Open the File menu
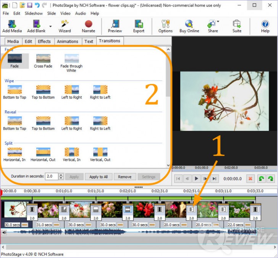 click(x=6, y=13)
